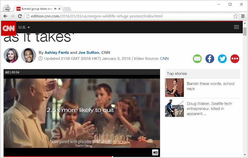Image resolution: width=248 pixels, height=158 pixels.
Task: Reload the current page
Action: pos(20,16)
